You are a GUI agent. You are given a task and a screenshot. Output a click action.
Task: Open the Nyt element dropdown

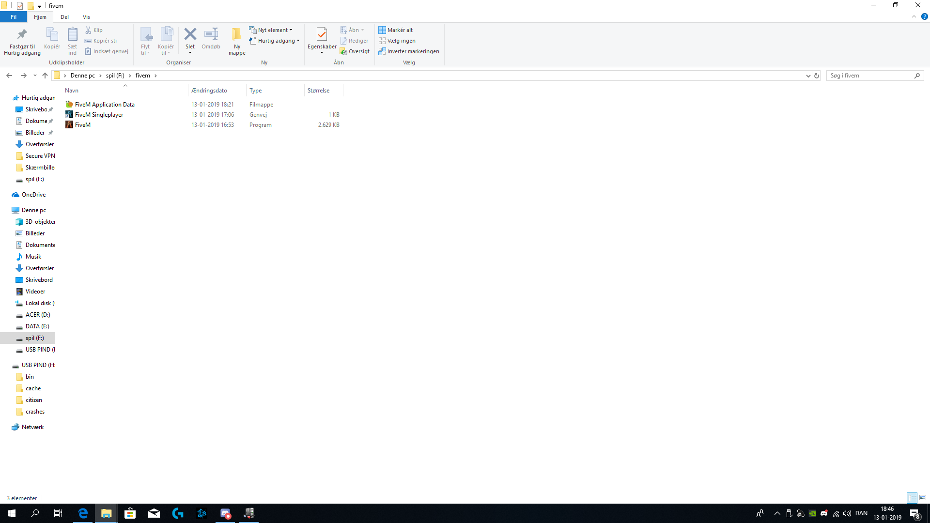coord(271,30)
